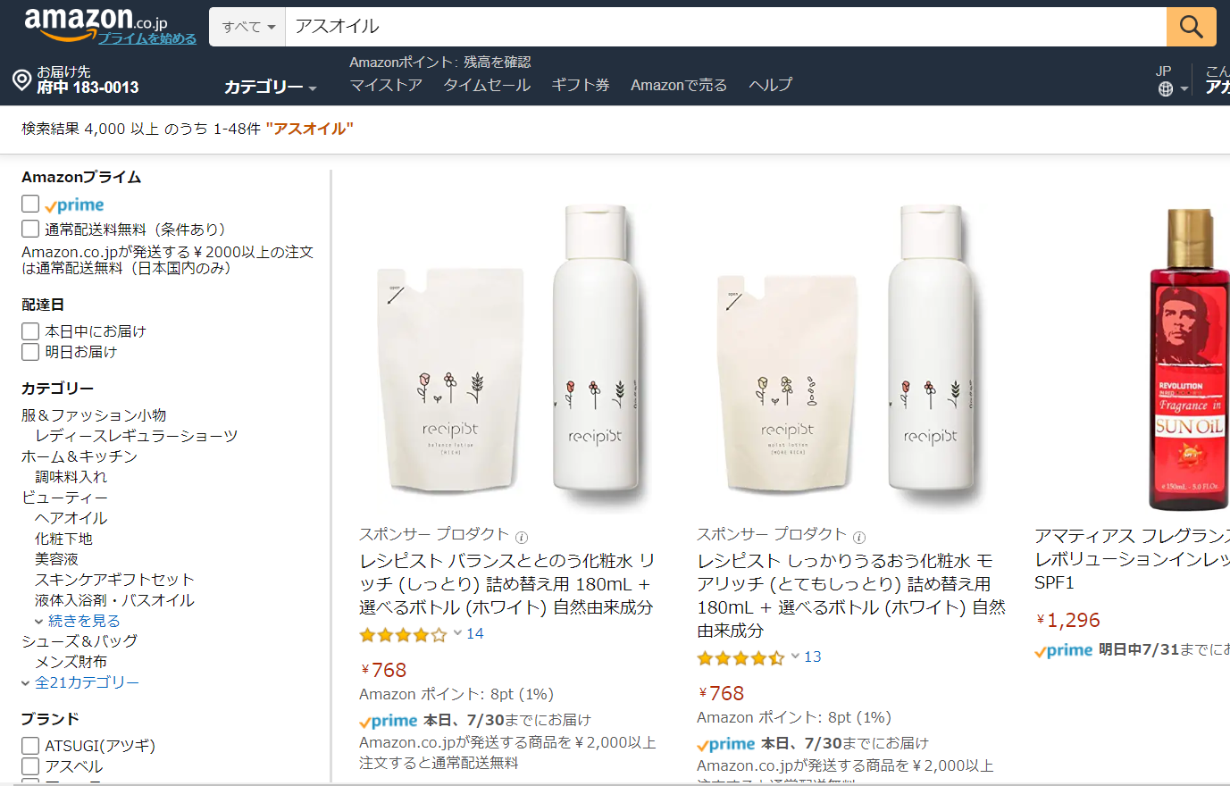The image size is (1230, 786).
Task: Click the star rating of second Recipist product
Action: click(740, 658)
